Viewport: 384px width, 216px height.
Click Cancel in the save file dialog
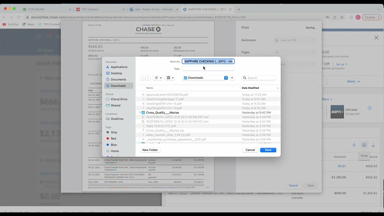coord(250,150)
